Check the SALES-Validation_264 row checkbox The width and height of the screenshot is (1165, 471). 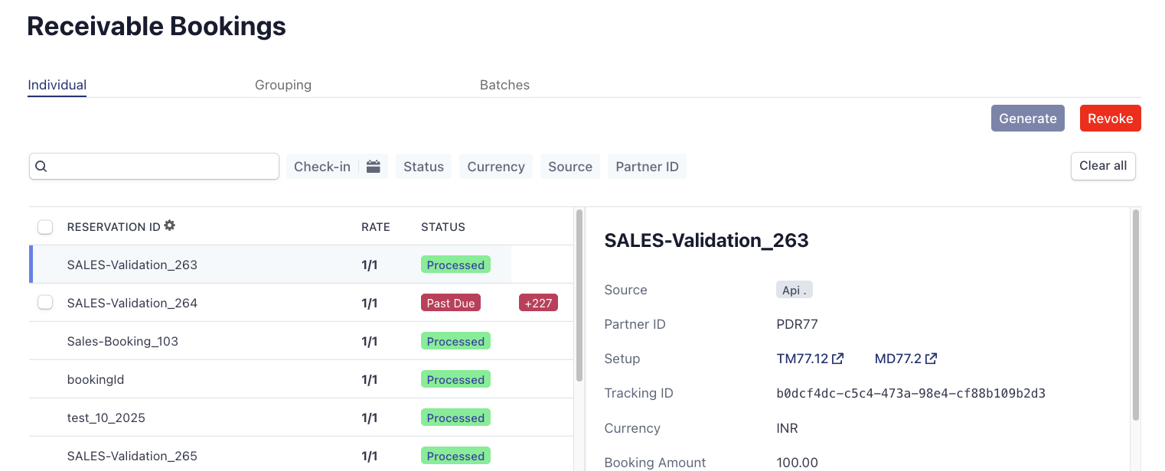point(45,303)
